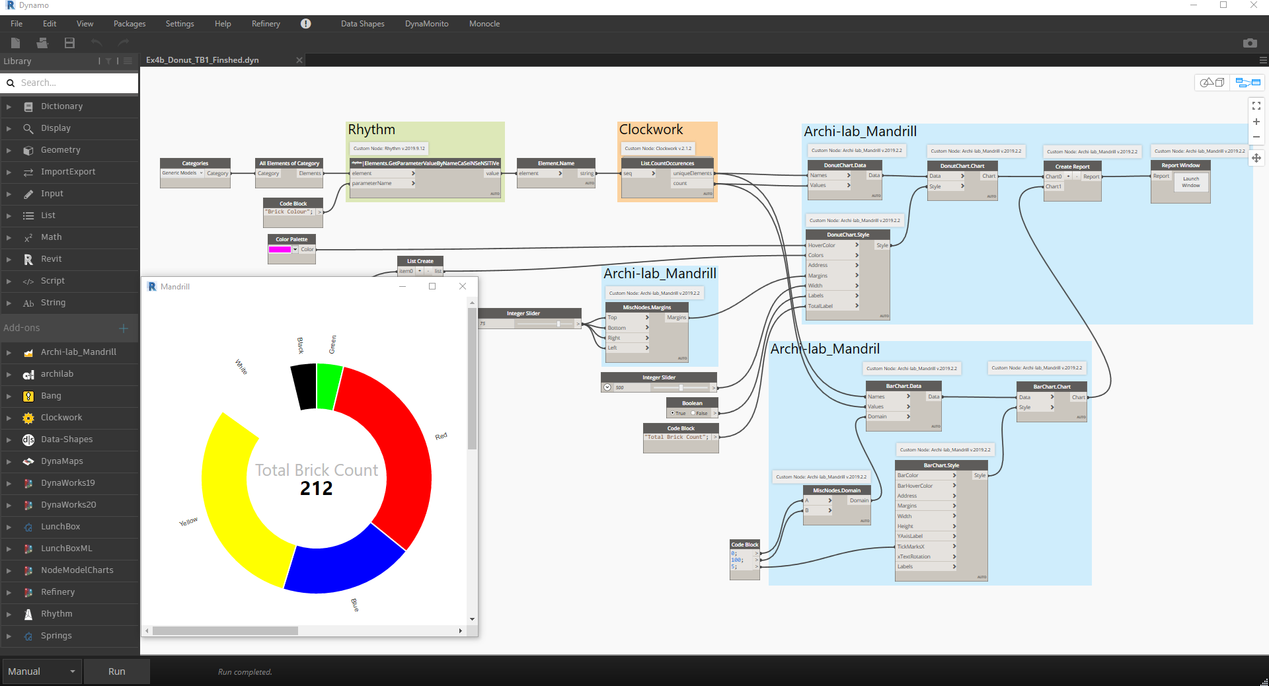Click the pan mode icon

pos(1256,158)
